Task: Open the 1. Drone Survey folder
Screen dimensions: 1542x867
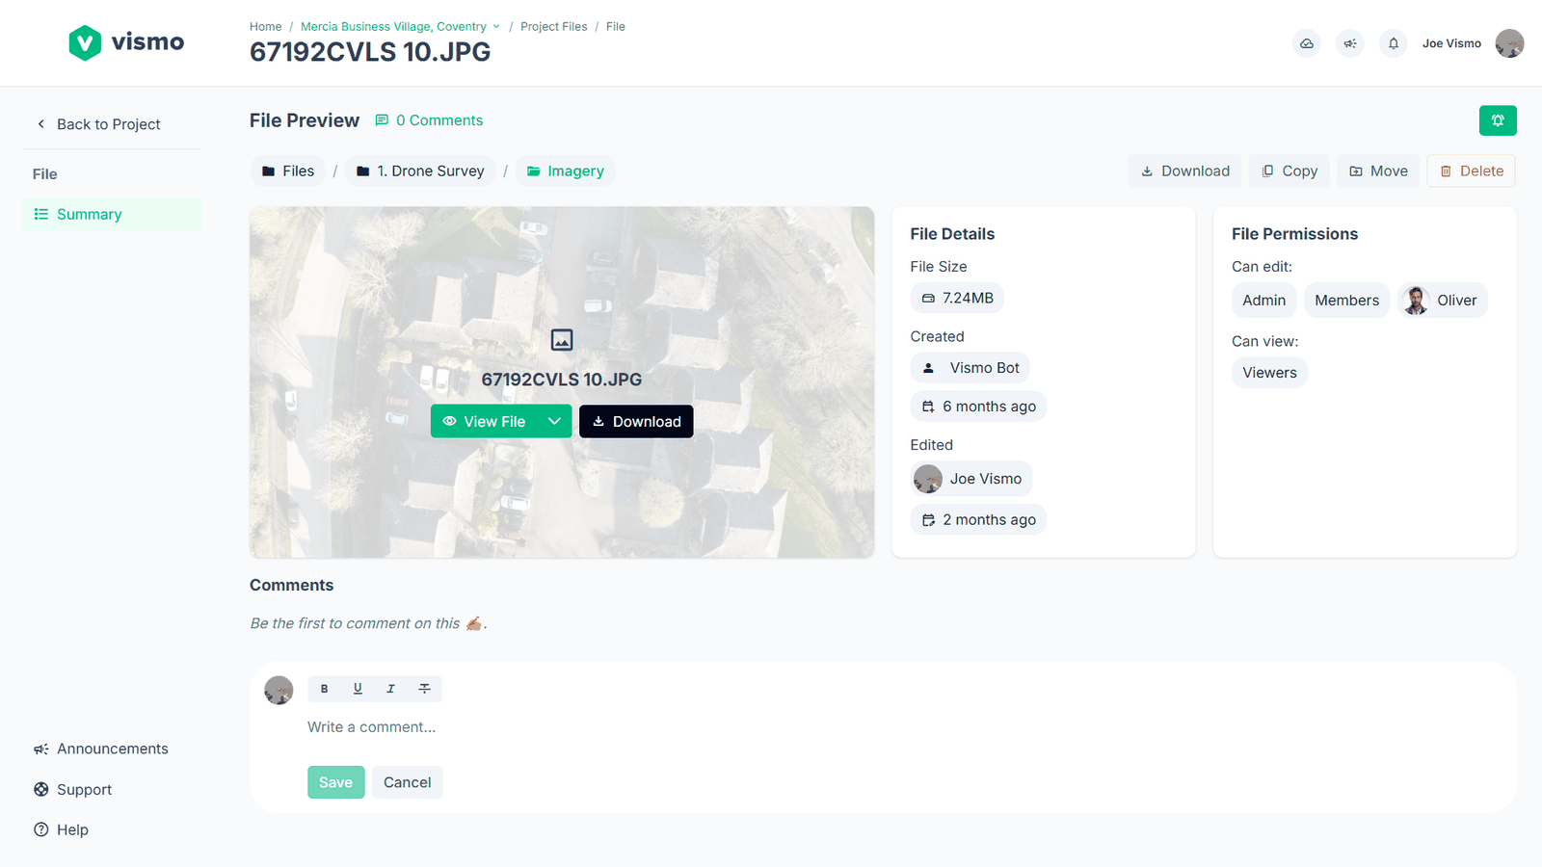Action: pyautogui.click(x=420, y=171)
